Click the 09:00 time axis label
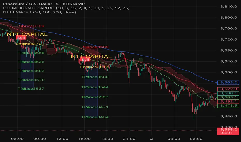The width and height of the screenshot is (241, 142). point(40,139)
